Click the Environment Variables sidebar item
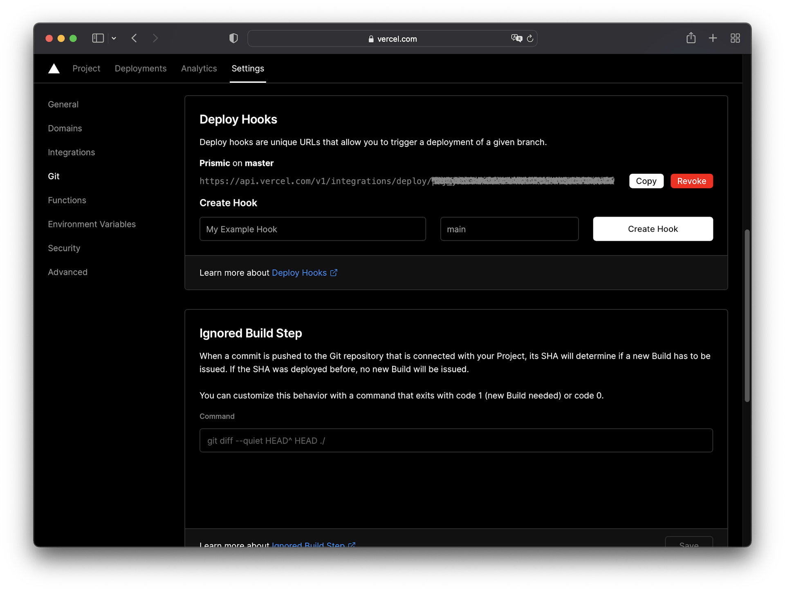 point(92,224)
